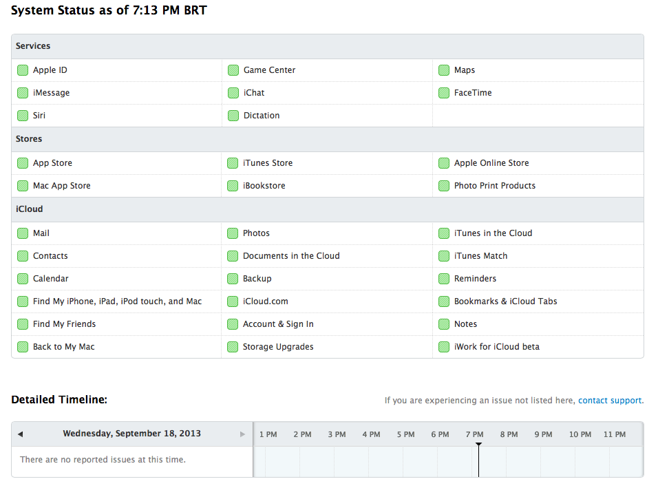The height and width of the screenshot is (488, 658).
Task: Go to next day in timeline
Action: pos(242,434)
